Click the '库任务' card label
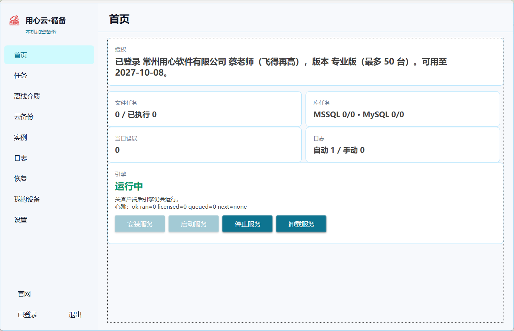The width and height of the screenshot is (514, 331). pyautogui.click(x=322, y=103)
